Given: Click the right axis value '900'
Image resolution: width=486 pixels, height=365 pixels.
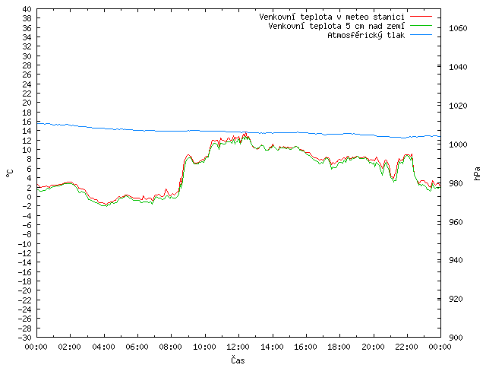Looking at the screenshot, I should click(x=456, y=338).
